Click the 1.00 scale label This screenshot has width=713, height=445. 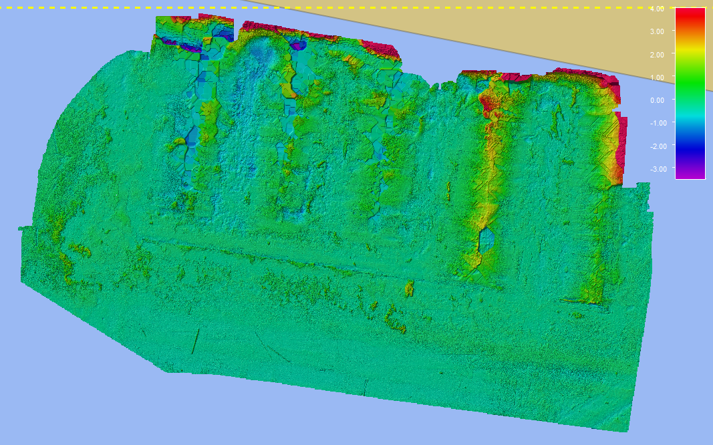657,78
